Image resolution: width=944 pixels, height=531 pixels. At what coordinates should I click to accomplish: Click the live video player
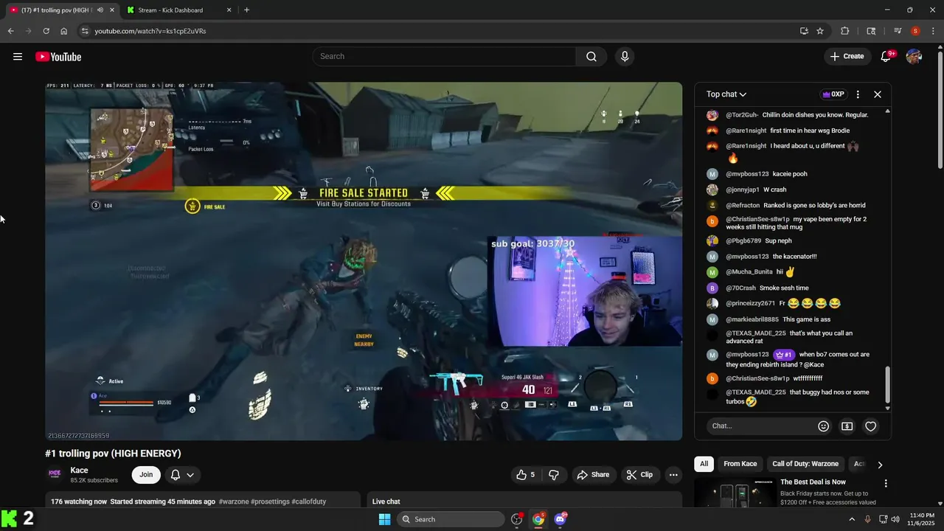point(364,261)
